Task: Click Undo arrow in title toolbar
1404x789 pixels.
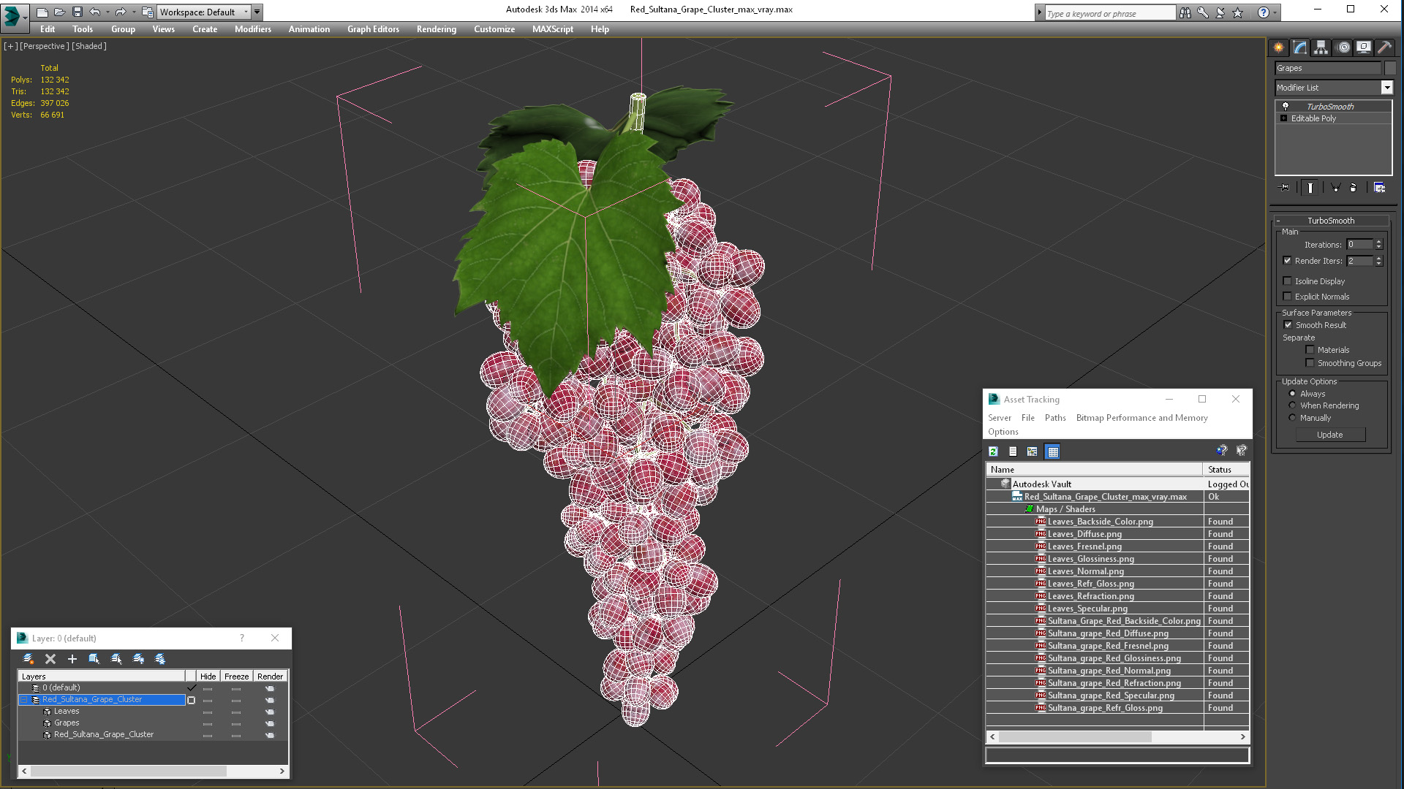Action: click(x=94, y=12)
